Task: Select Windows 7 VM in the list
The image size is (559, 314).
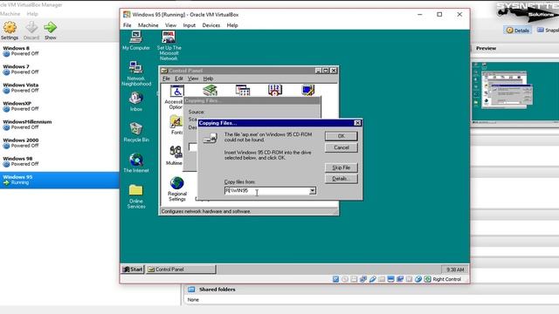Action: pyautogui.click(x=59, y=70)
